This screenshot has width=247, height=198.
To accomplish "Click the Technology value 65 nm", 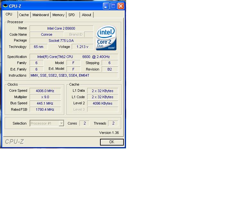I will 39,47.
